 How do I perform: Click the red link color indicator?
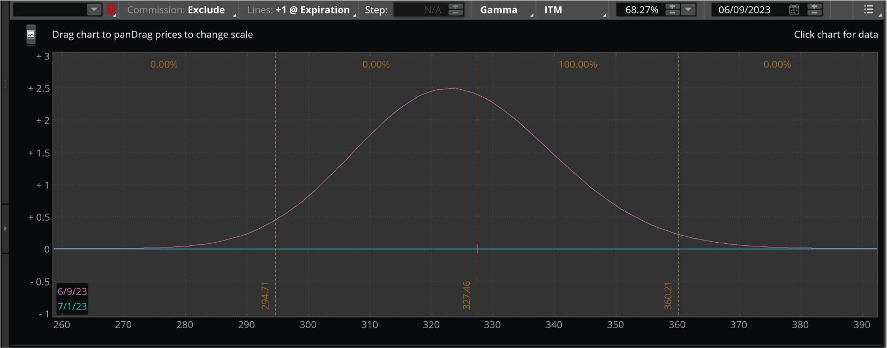point(111,10)
